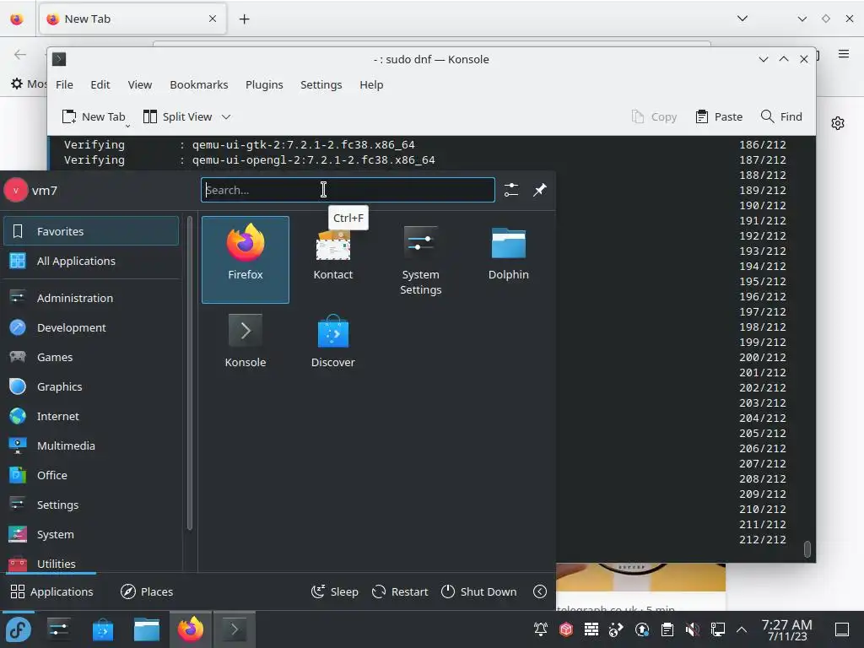Open Dolphin from the taskbar
Viewport: 864px width, 648px height.
tap(147, 629)
